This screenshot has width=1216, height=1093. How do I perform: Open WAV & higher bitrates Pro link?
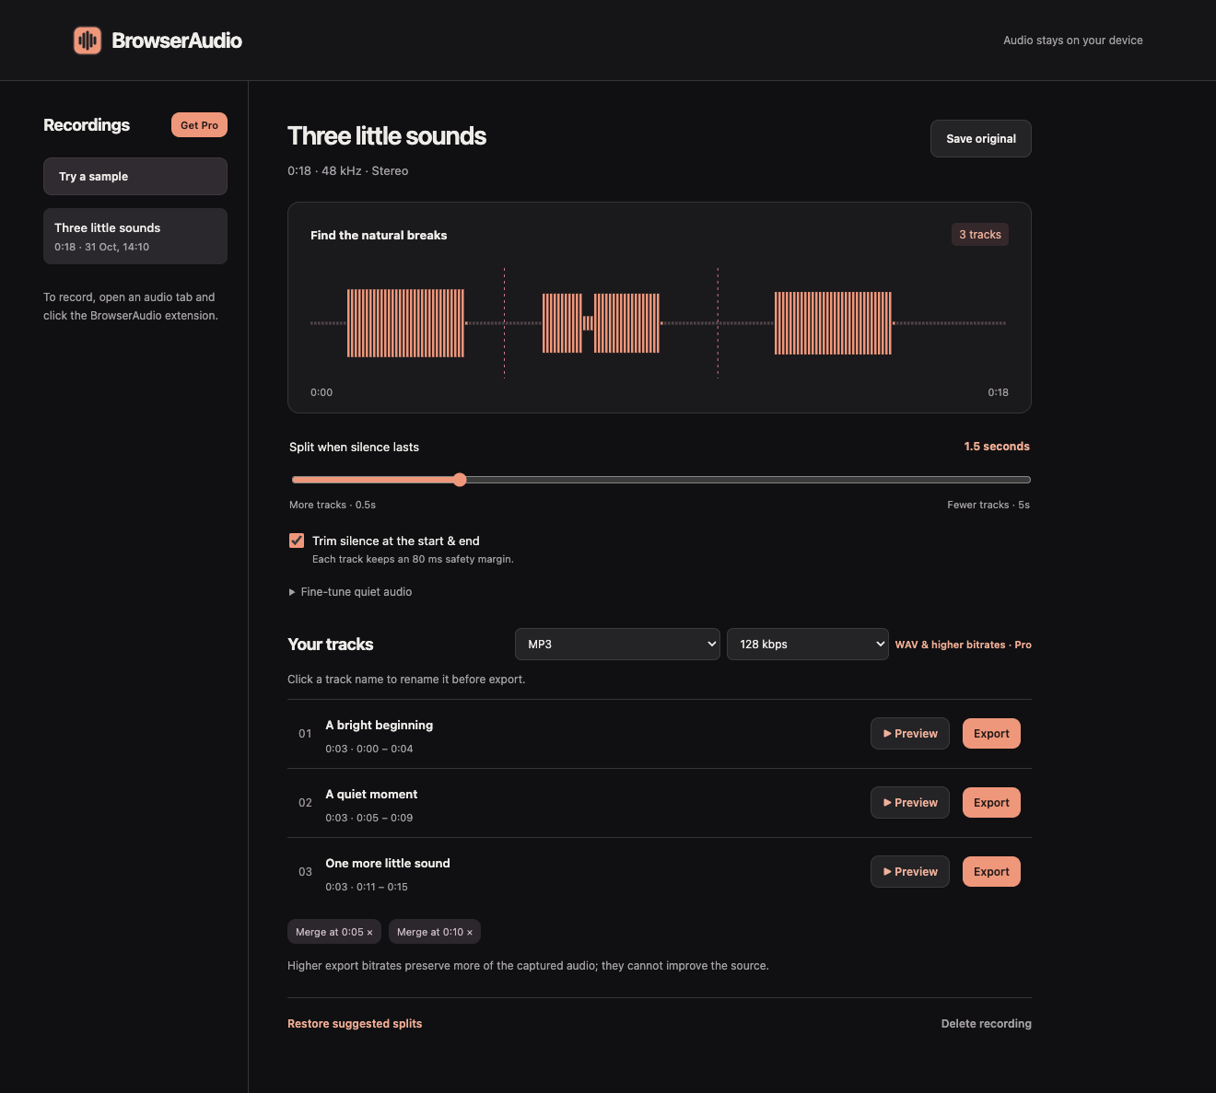964,645
